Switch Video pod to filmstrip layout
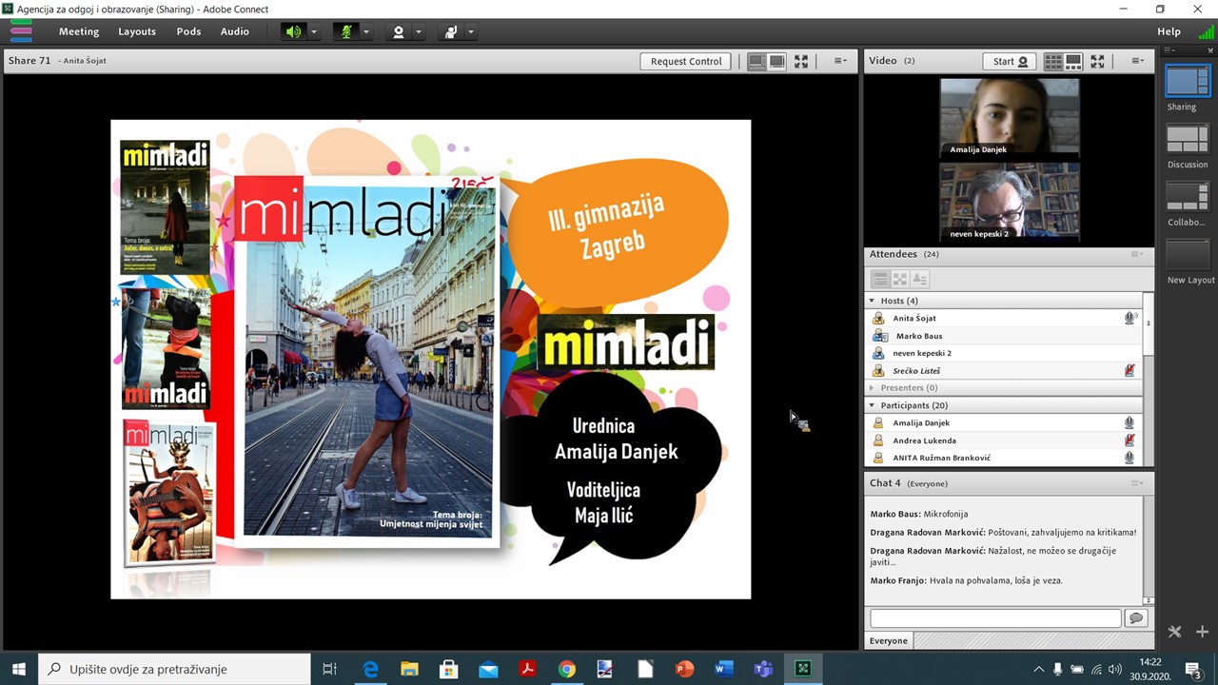This screenshot has width=1218, height=685. [1073, 61]
